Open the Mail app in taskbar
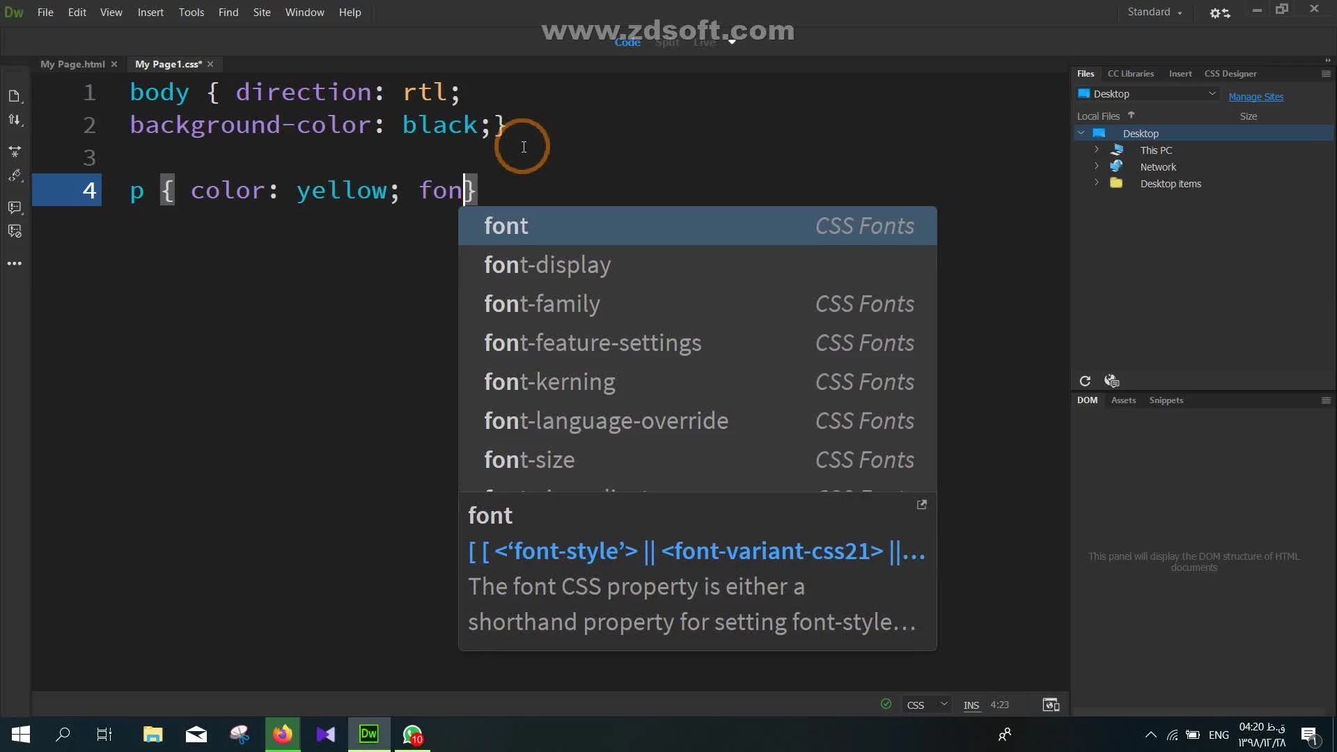The width and height of the screenshot is (1337, 752). point(196,735)
